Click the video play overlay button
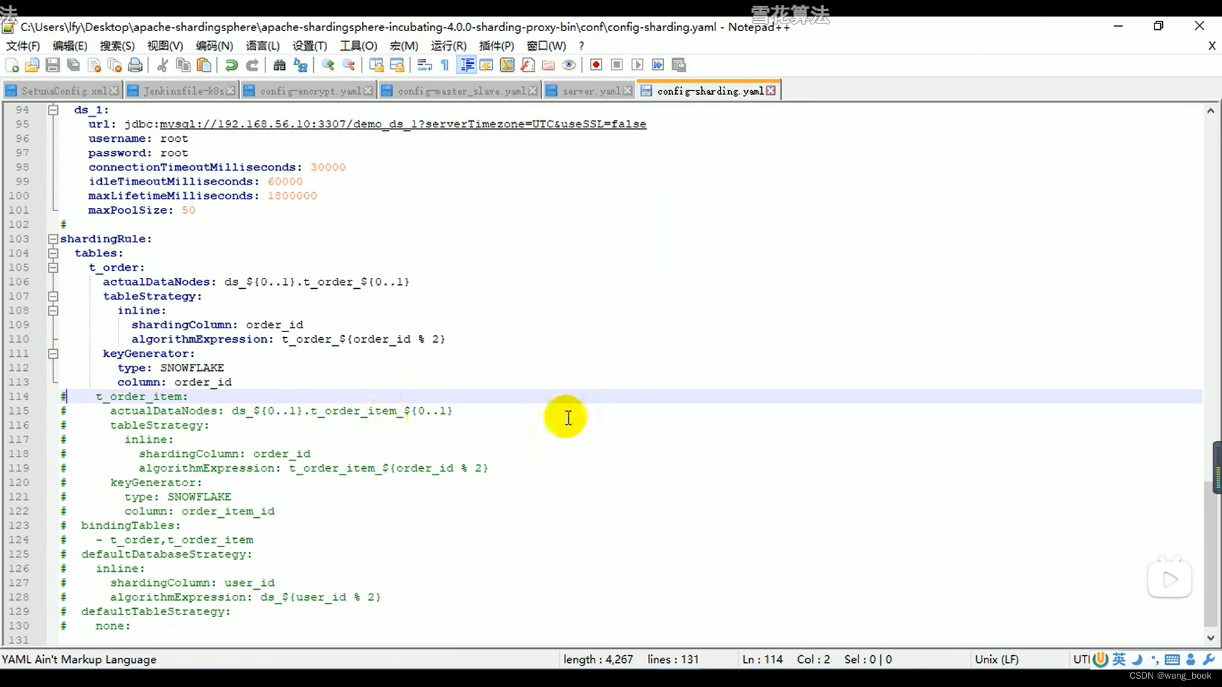This screenshot has width=1222, height=687. click(1170, 579)
